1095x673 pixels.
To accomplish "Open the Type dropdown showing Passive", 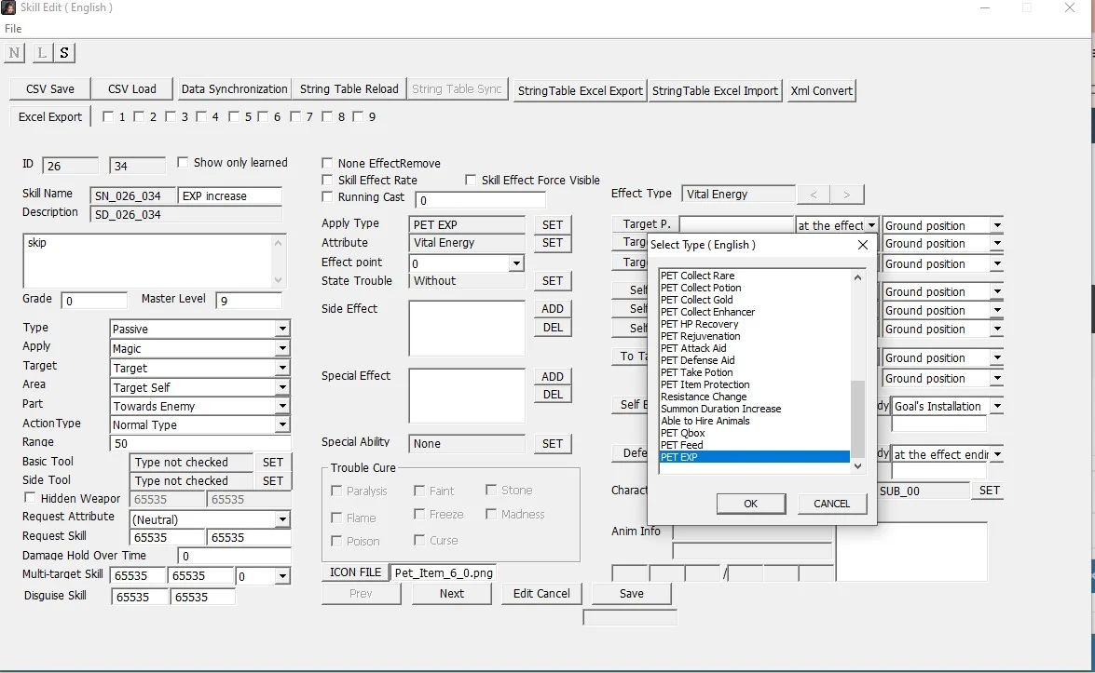I will [282, 330].
